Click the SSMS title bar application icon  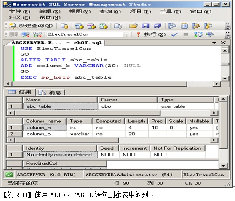click(x=7, y=4)
